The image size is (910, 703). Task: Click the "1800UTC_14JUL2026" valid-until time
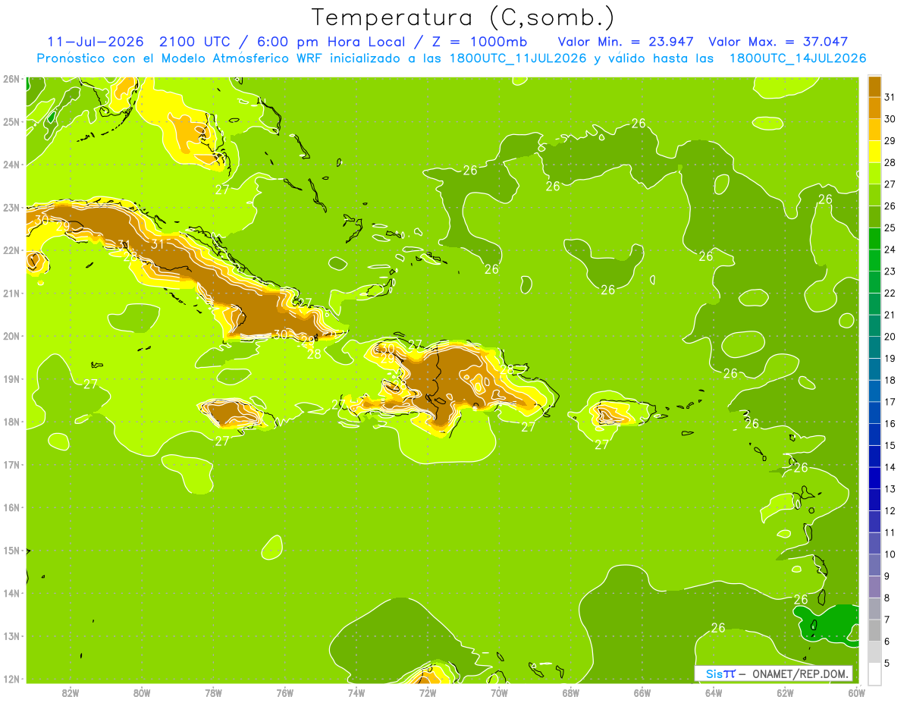click(798, 58)
